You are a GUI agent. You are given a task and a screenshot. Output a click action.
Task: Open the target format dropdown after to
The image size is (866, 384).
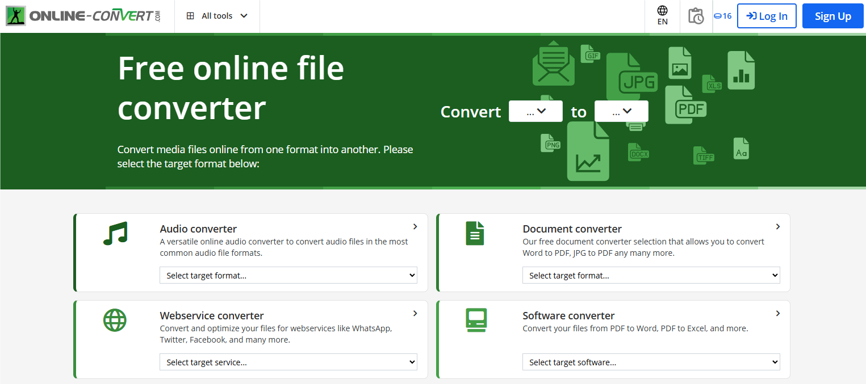point(621,111)
